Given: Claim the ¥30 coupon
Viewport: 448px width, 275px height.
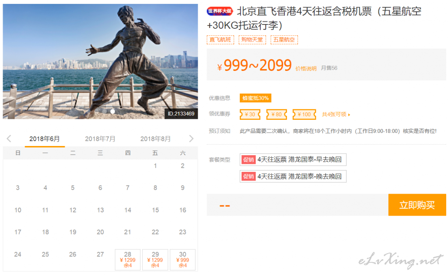Looking at the screenshot, I should pyautogui.click(x=250, y=115).
